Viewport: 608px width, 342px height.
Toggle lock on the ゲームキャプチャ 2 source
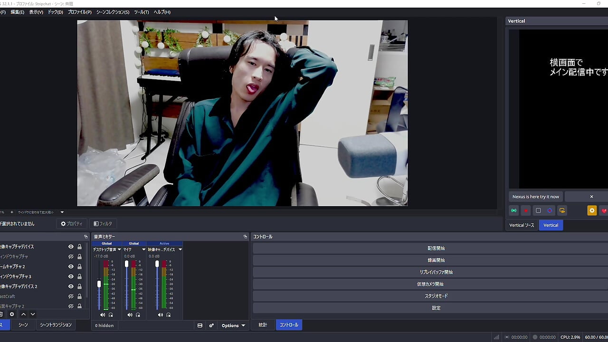point(79,266)
